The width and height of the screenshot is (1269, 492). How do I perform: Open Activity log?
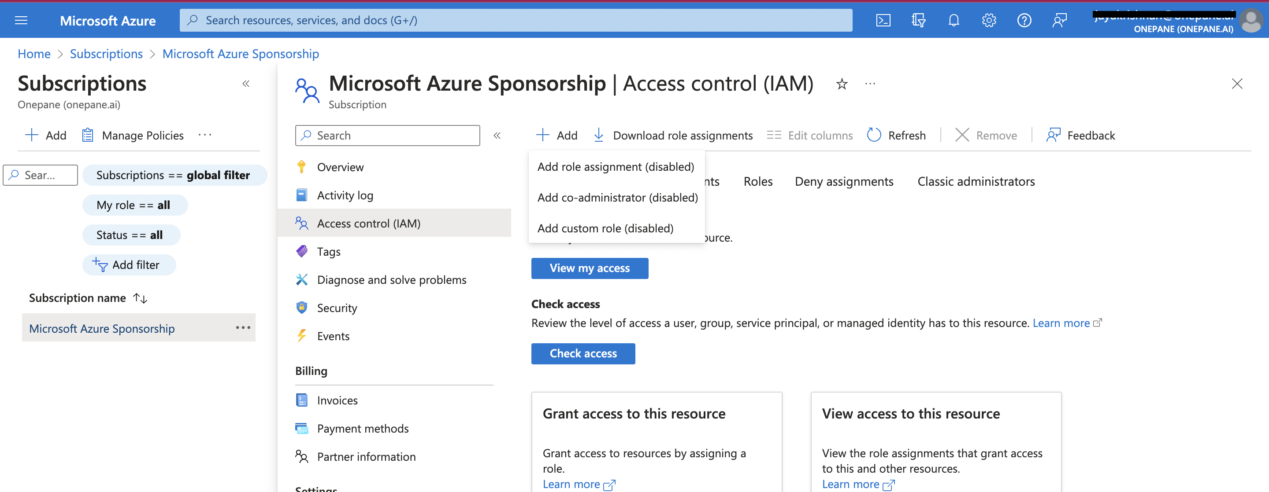point(394,195)
